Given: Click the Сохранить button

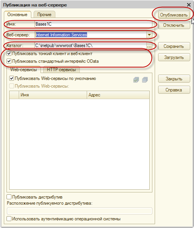Looking at the screenshot, I should point(174,46).
